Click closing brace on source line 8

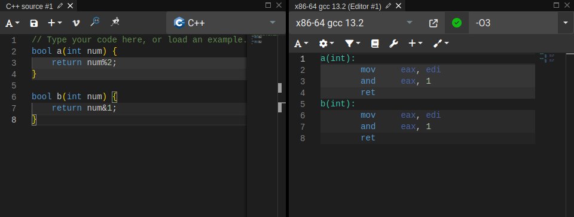click(x=35, y=120)
